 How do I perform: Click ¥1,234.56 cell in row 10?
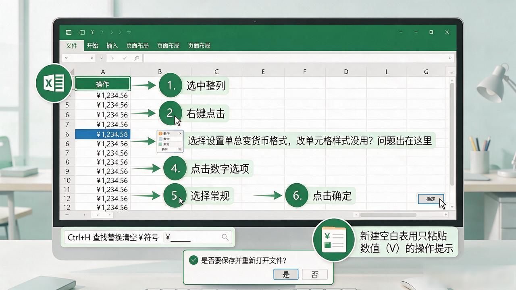103,180
